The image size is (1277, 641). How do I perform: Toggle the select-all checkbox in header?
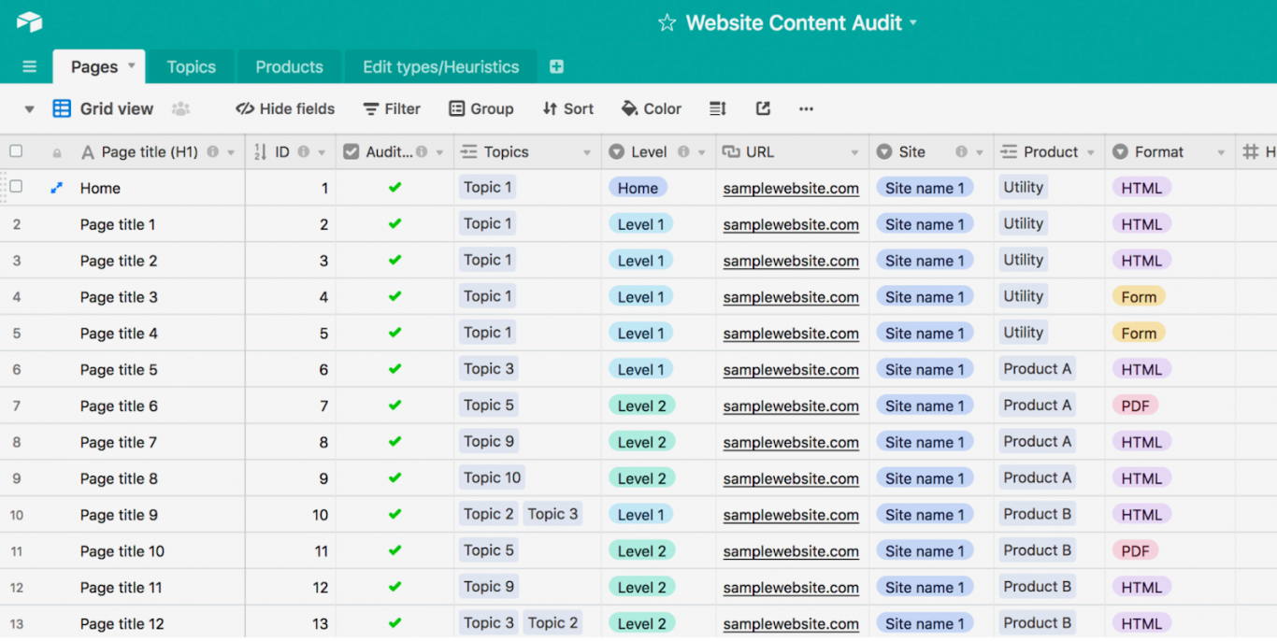coord(16,151)
